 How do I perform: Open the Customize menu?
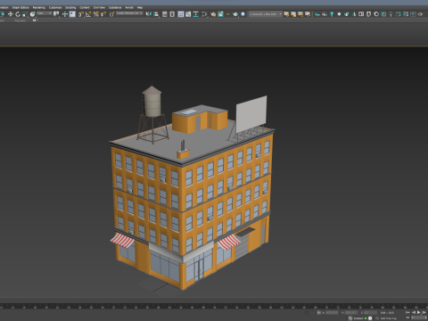tap(55, 7)
